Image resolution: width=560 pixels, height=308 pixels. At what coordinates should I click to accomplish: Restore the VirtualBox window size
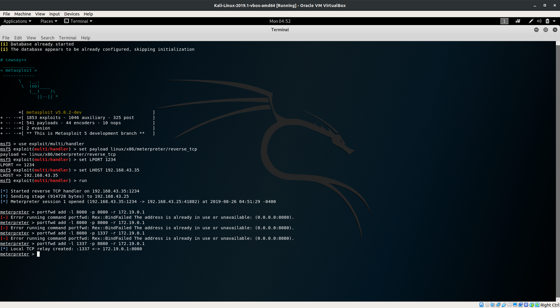point(545,6)
